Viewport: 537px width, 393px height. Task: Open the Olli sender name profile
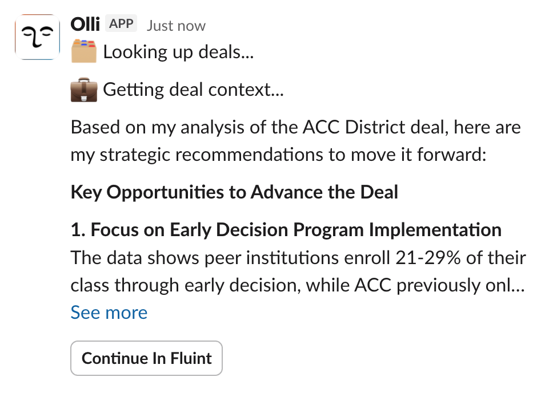(x=85, y=25)
